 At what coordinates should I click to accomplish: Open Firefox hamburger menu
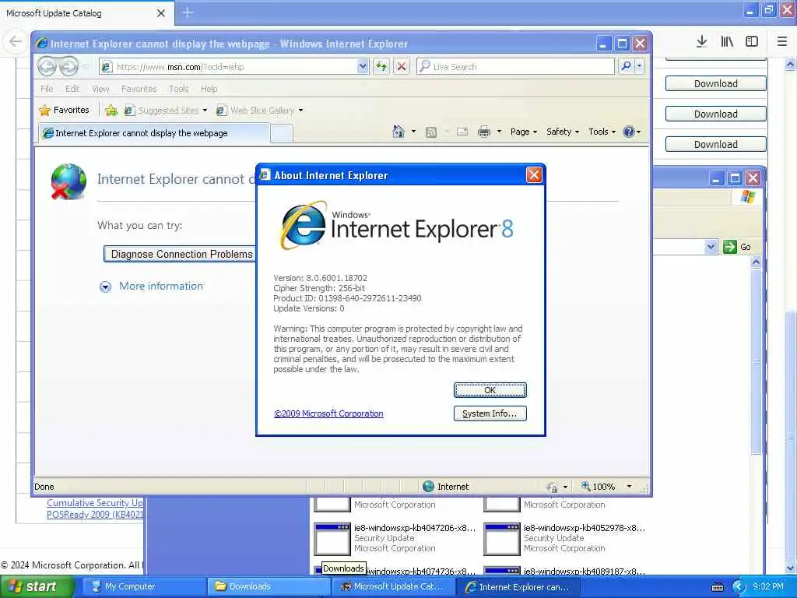[x=781, y=41]
